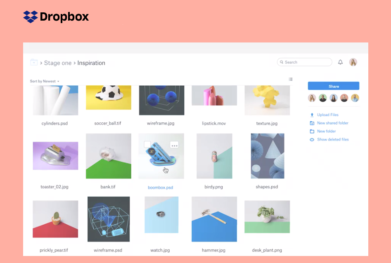Click the root folder breadcrumb icon
Image resolution: width=391 pixels, height=263 pixels.
tap(34, 63)
